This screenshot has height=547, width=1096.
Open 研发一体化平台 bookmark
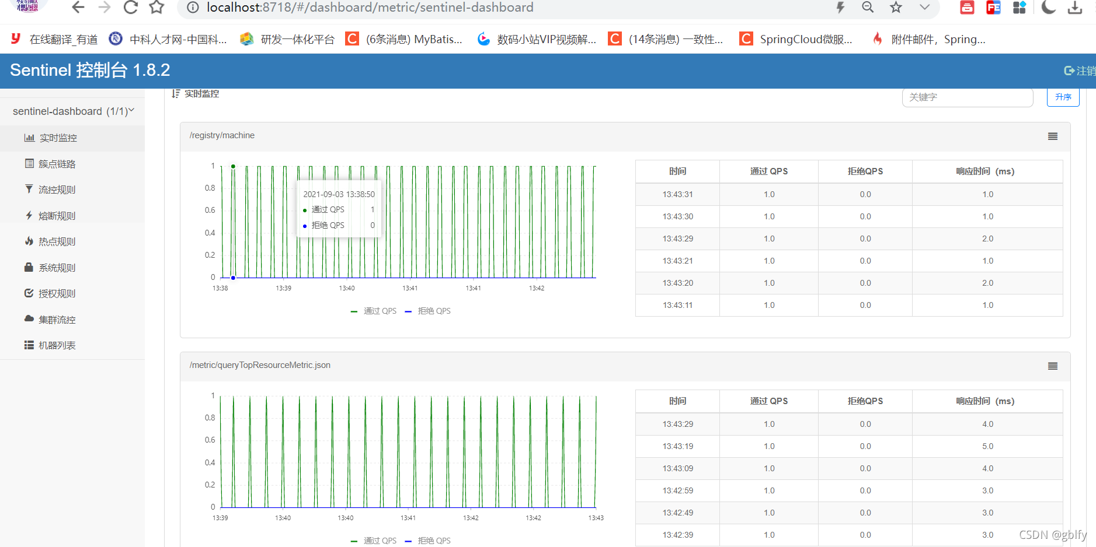point(287,39)
